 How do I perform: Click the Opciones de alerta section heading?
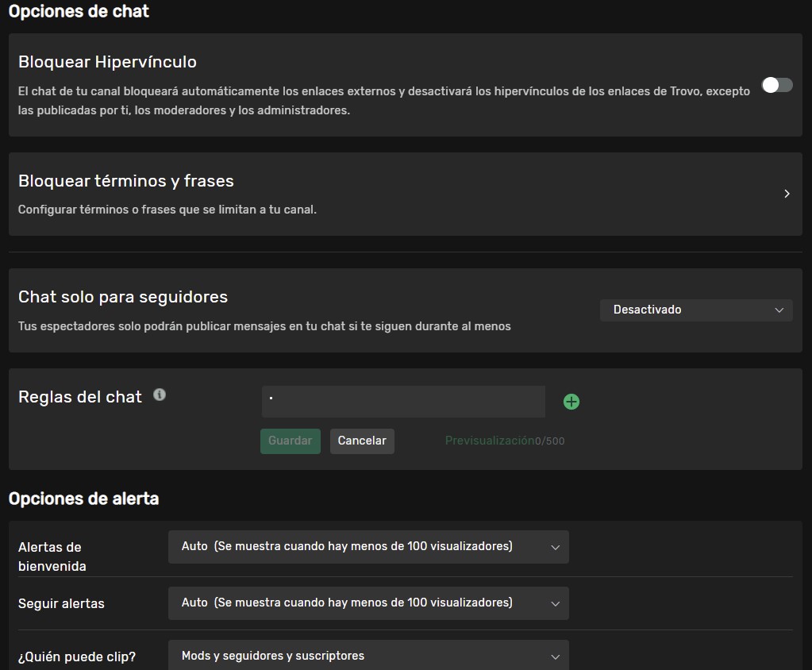[x=84, y=499]
